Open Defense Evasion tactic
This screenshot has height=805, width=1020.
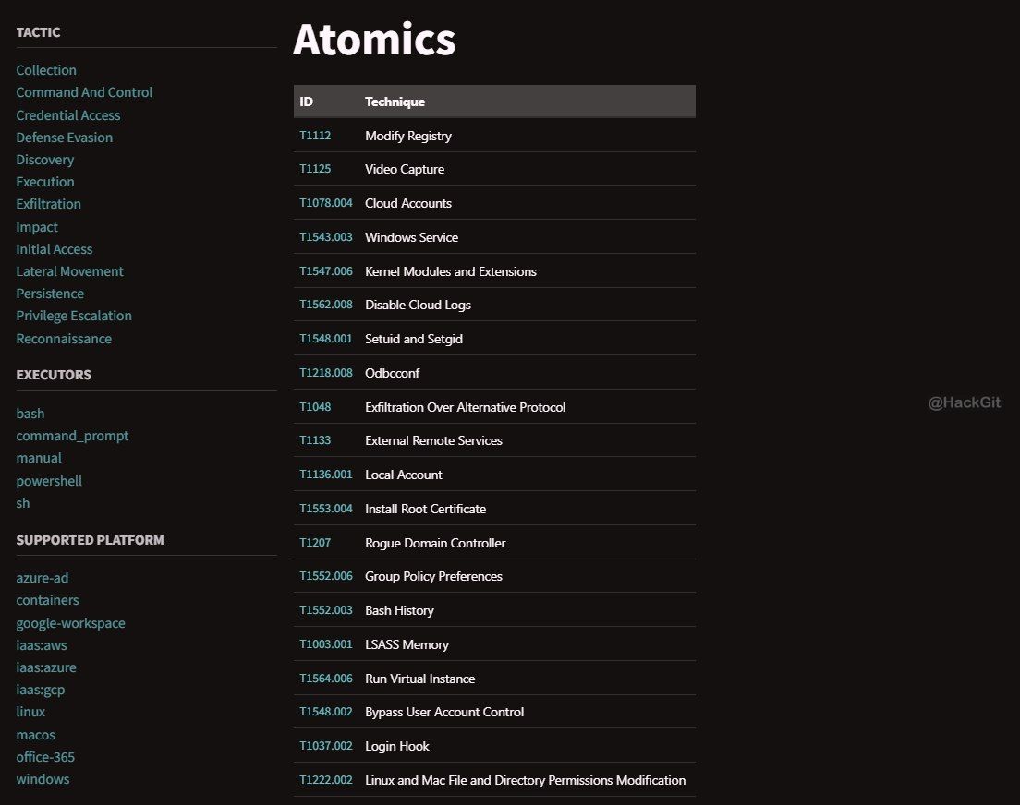point(65,138)
